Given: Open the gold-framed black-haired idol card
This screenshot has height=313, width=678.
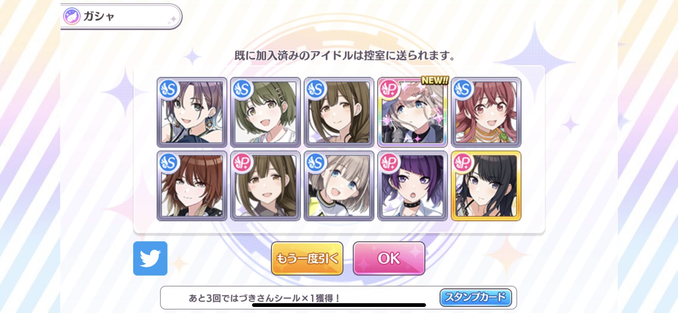Looking at the screenshot, I should (486, 186).
